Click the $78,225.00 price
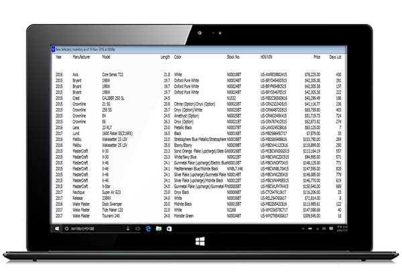 tap(312, 75)
